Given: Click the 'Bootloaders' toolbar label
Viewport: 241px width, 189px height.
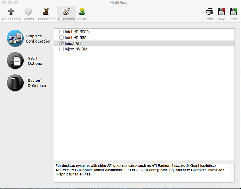Looking at the screenshot, I should point(46,19).
